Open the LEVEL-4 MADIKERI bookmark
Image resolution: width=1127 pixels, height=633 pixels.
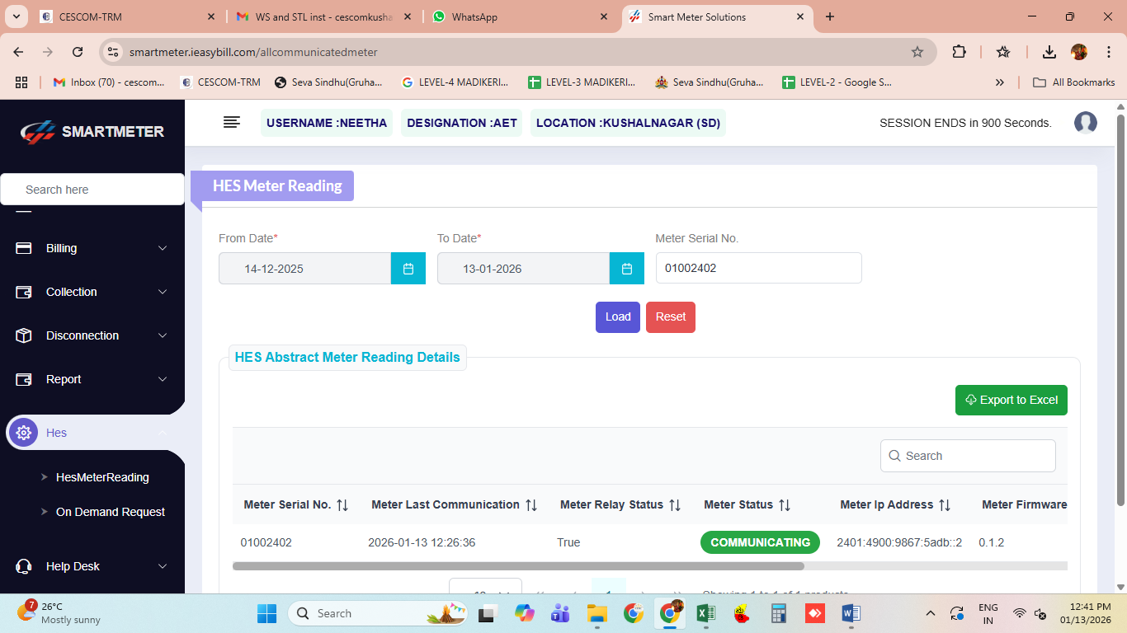click(455, 82)
